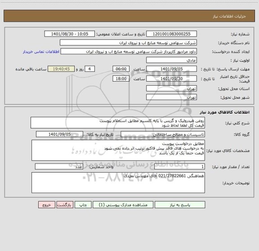Click the validity time field 18:00

click(121, 79)
